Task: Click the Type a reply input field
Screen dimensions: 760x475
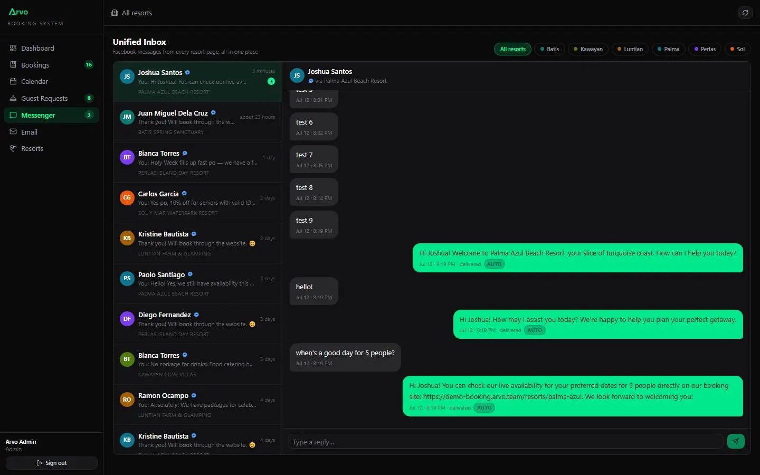Action: tap(505, 442)
